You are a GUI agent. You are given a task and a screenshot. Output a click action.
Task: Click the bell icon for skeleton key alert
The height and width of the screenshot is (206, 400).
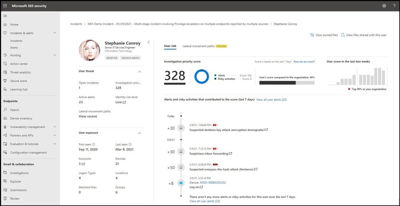pyautogui.click(x=181, y=128)
